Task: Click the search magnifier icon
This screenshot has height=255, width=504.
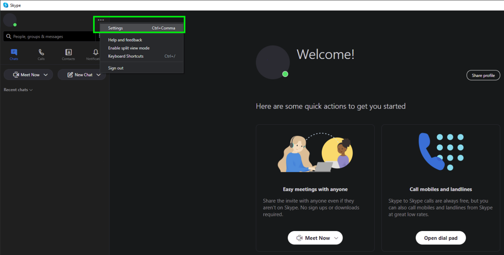Action: (x=8, y=36)
